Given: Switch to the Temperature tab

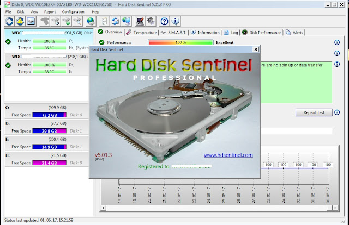Looking at the screenshot, I should [141, 33].
